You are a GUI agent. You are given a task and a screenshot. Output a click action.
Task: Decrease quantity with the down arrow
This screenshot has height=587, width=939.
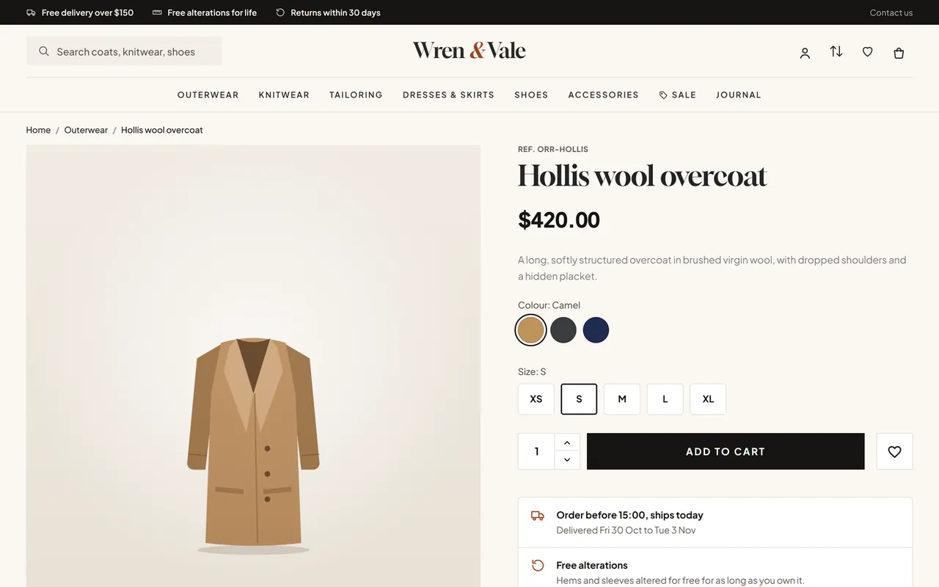(567, 460)
